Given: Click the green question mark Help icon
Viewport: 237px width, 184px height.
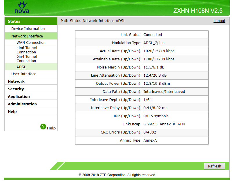Looking at the screenshot, I should coord(43,127).
